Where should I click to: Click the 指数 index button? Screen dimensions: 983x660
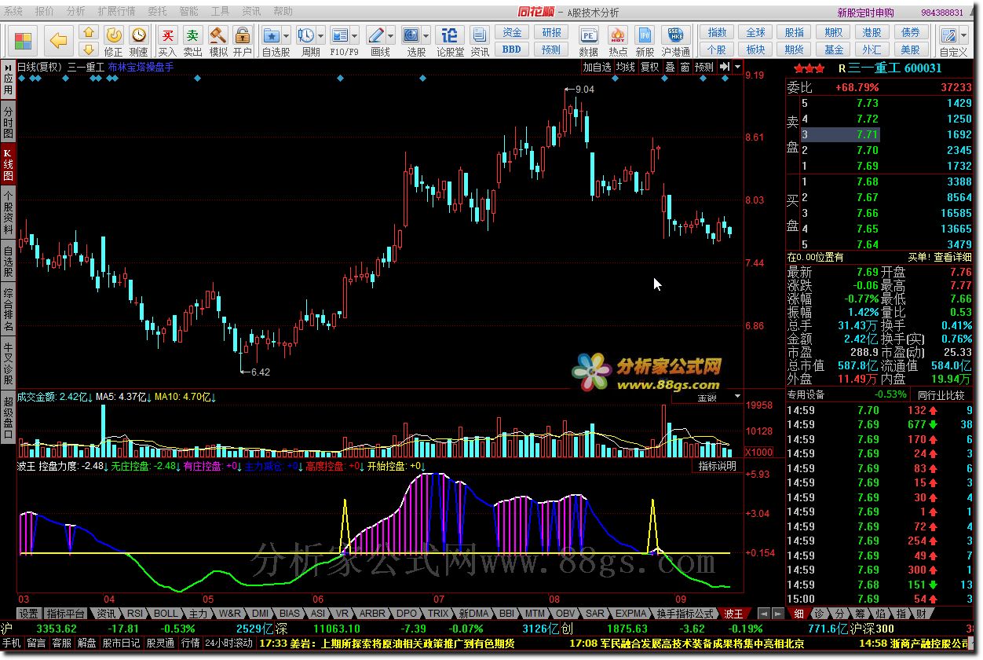click(717, 32)
